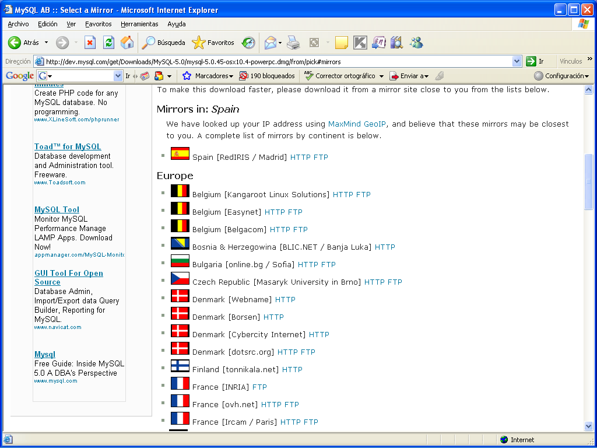Open Búsqueda search pane

point(163,43)
